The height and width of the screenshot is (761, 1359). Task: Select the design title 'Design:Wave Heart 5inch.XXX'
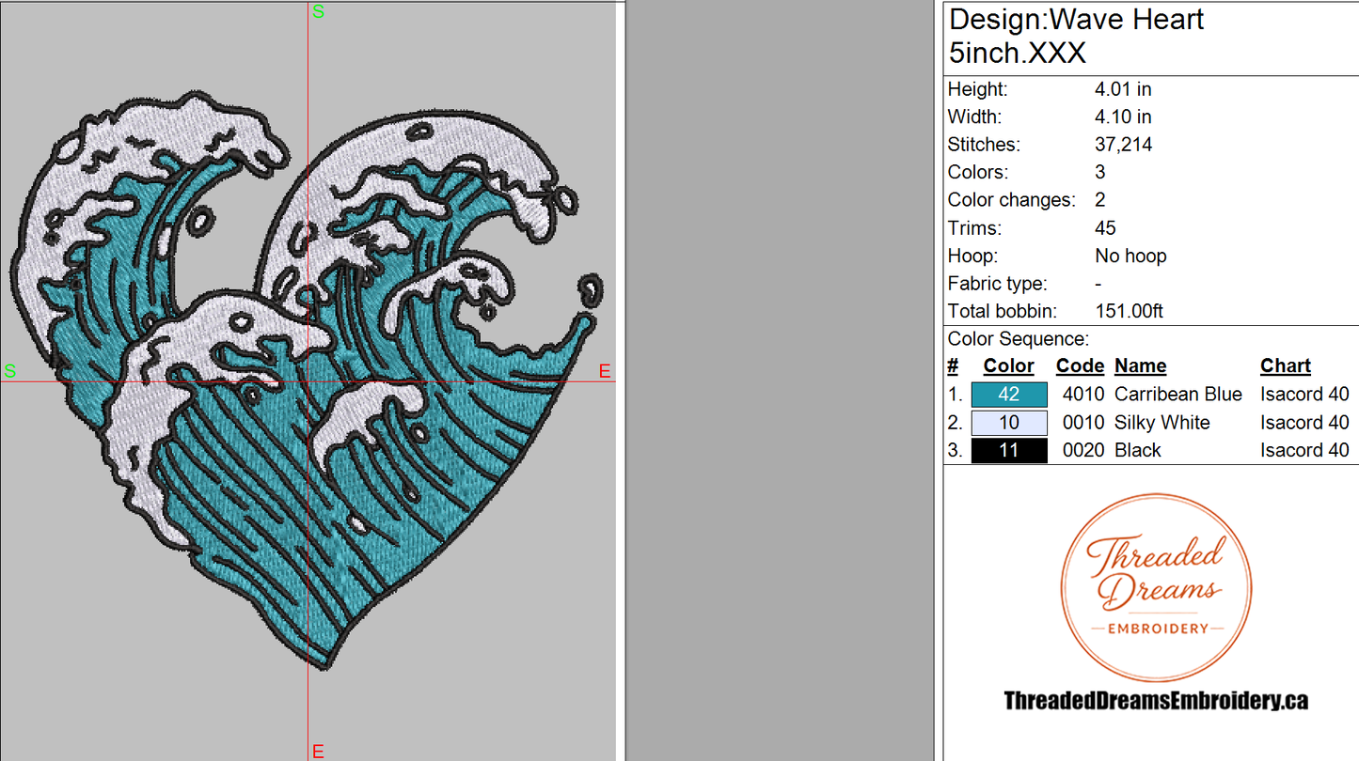pos(1077,36)
